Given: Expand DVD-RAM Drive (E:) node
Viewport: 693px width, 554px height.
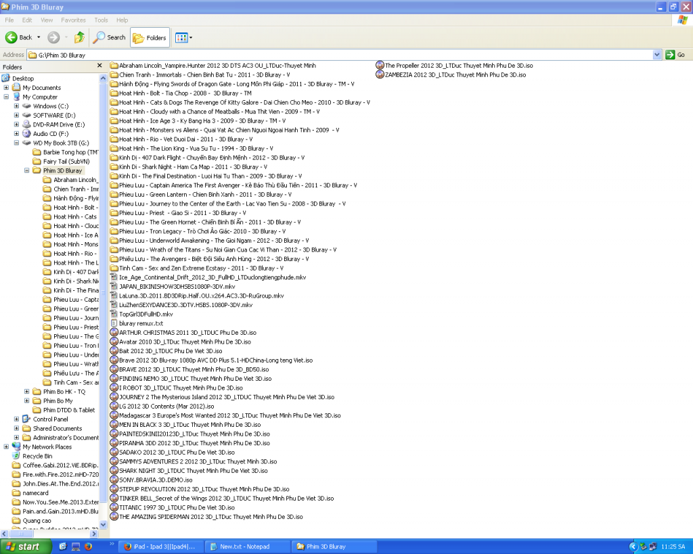Looking at the screenshot, I should [16, 124].
